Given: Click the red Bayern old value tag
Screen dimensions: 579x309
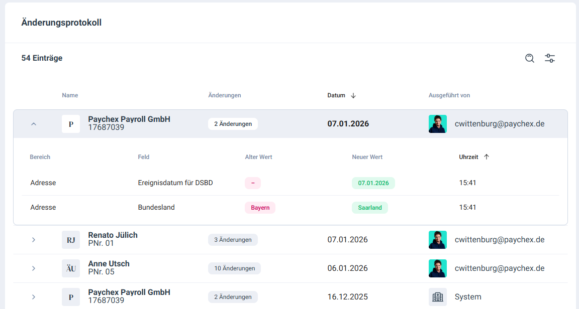Looking at the screenshot, I should 260,208.
